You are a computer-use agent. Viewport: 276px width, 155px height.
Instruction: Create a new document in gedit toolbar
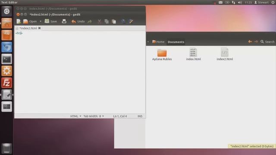pyautogui.click(x=19, y=22)
